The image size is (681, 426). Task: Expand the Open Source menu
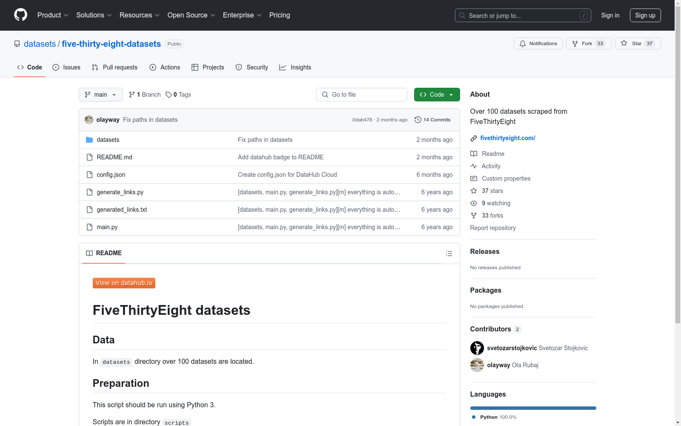192,15
